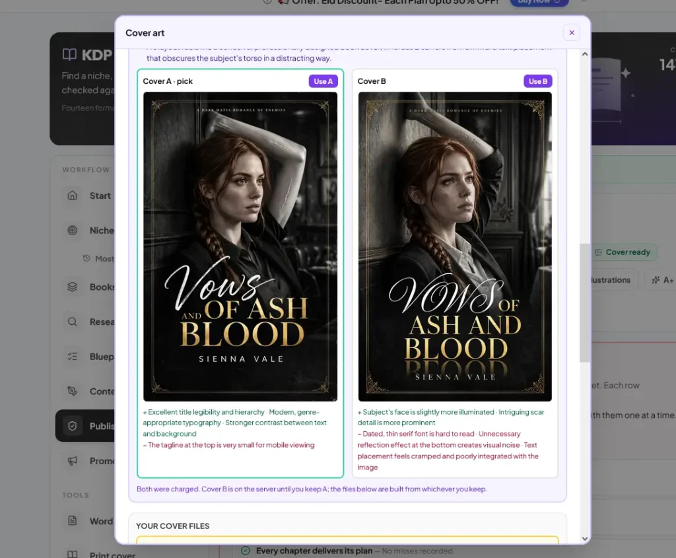Click the Promo megaphone icon
Screen dimensions: 676x558
pos(73,461)
